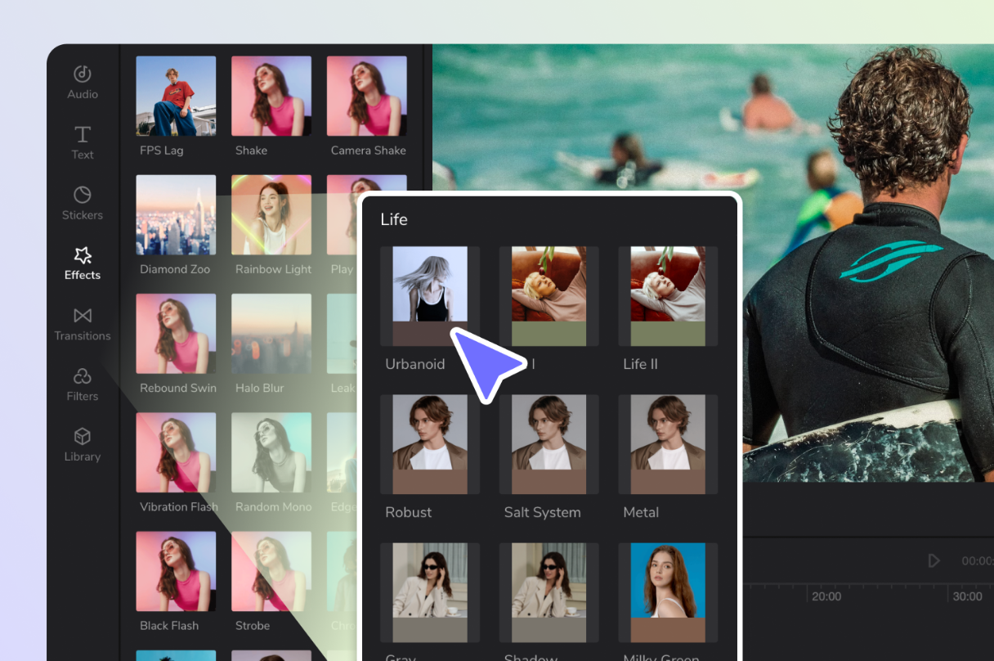The width and height of the screenshot is (994, 661).
Task: Open the Stickers panel
Action: pyautogui.click(x=83, y=204)
